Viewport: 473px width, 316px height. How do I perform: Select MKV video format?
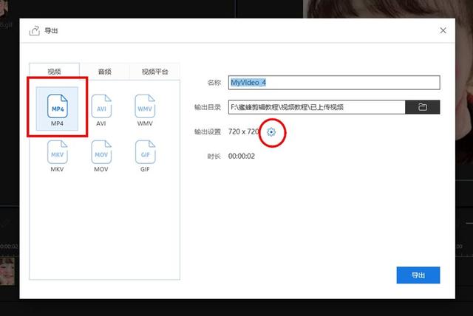coord(57,156)
